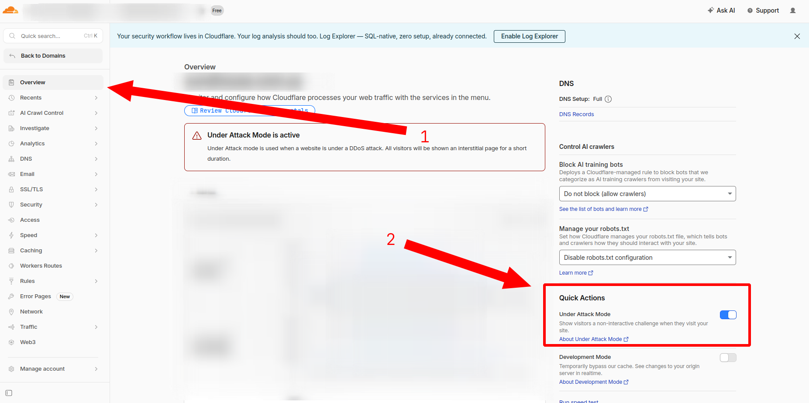This screenshot has height=403, width=809.
Task: Click the Enable Log Explorer button
Action: pyautogui.click(x=530, y=36)
